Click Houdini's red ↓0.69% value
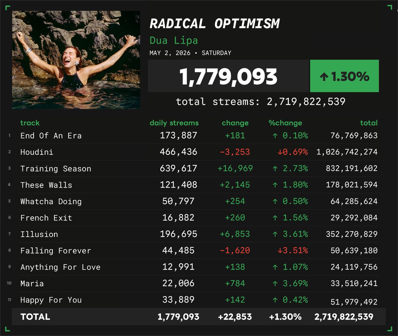This screenshot has width=398, height=336. [293, 152]
